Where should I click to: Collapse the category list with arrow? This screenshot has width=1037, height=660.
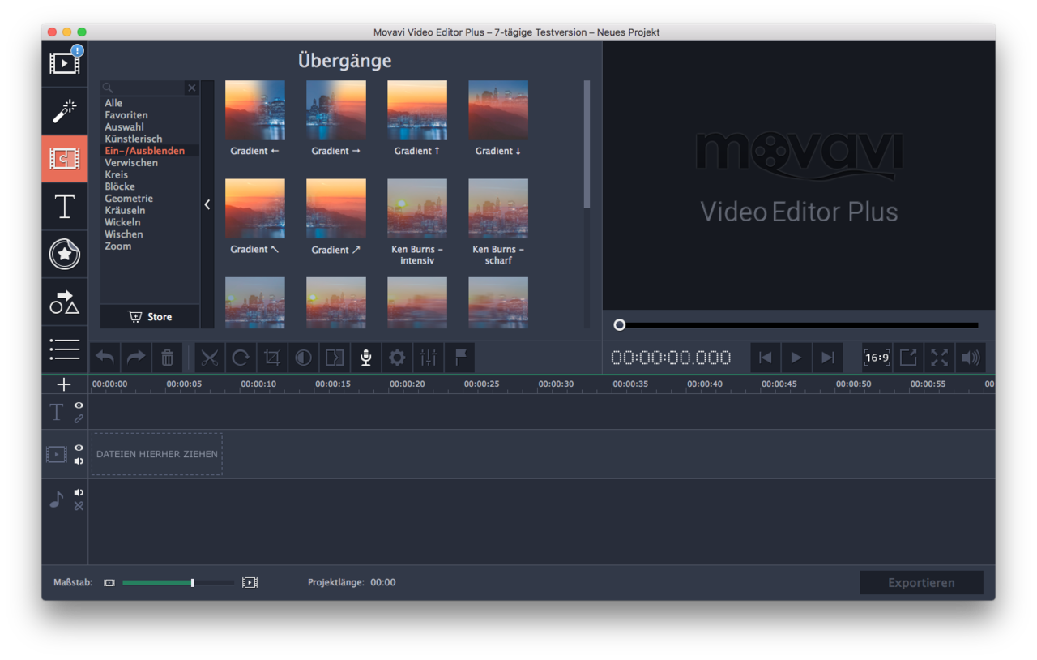(207, 204)
